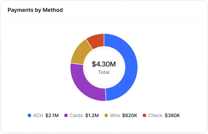Viewport: 208px width, 134px height.
Task: Select the blue ACH legend dot
Action: (x=29, y=115)
